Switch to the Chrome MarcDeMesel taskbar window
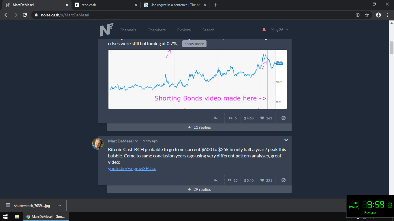This screenshot has height=221, width=394. pyautogui.click(x=46, y=216)
